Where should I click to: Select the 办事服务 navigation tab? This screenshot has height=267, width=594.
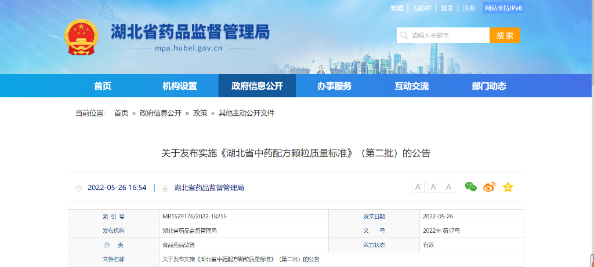334,86
